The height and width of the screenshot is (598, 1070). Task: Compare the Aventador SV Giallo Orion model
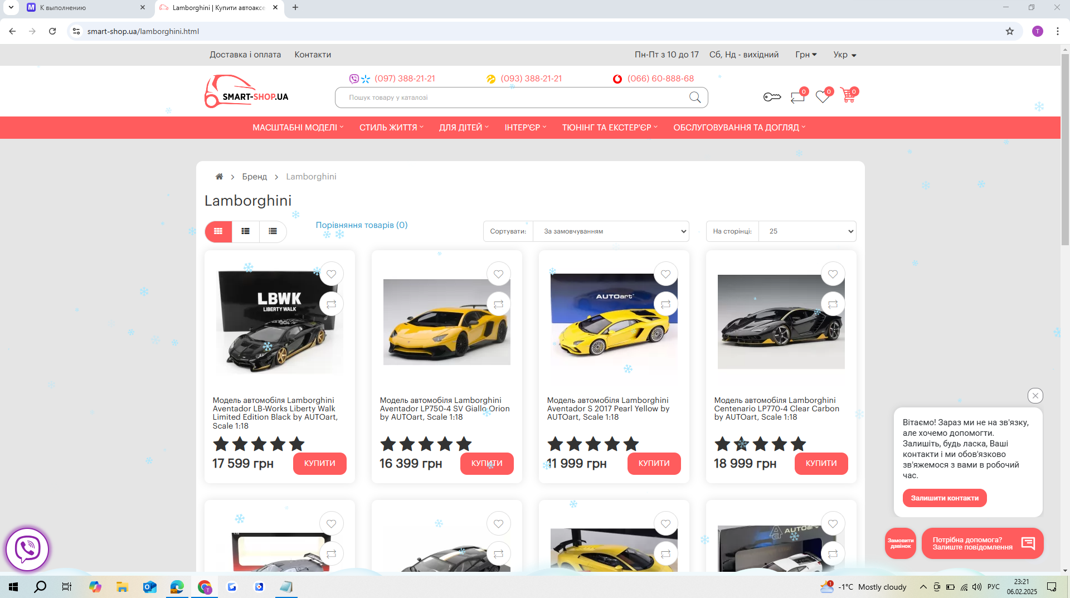(499, 304)
